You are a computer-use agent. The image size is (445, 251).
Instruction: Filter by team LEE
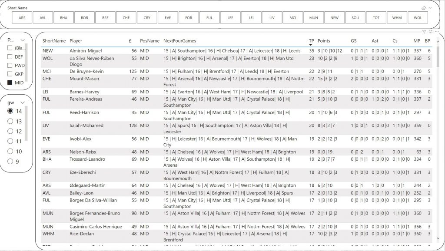pos(230,17)
